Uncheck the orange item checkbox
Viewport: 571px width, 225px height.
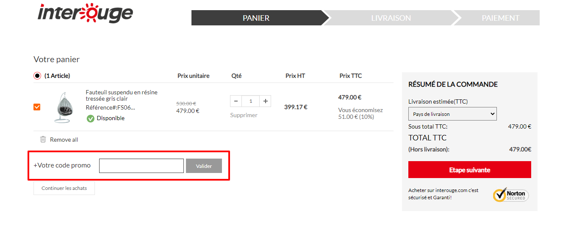(37, 107)
